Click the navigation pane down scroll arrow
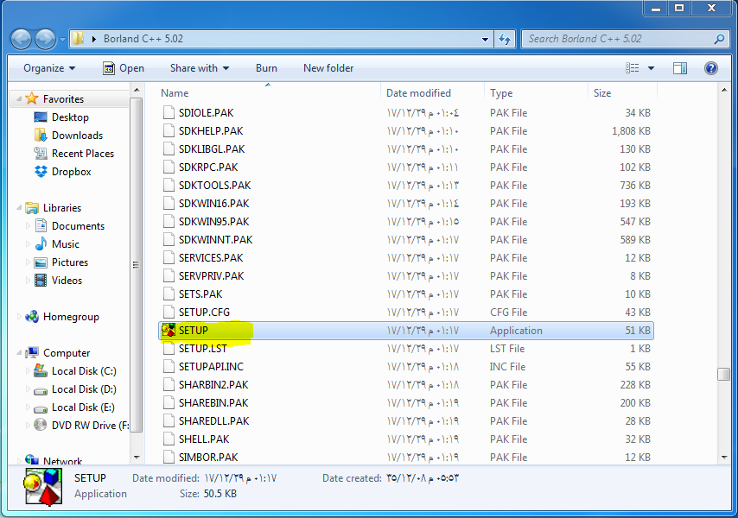Screen dimensions: 738x518 coord(137,457)
